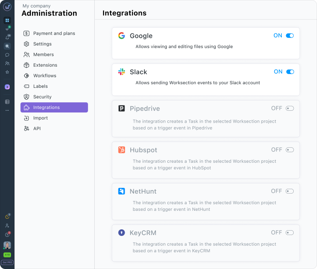Select the Integrations menu item
Viewport: 317px width, 269px height.
click(54, 107)
